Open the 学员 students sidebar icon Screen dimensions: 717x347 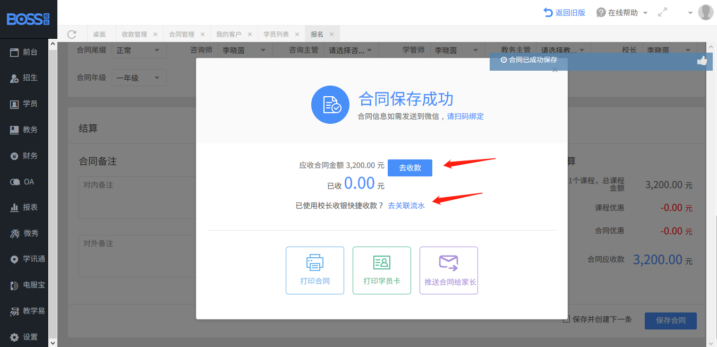pyautogui.click(x=14, y=104)
